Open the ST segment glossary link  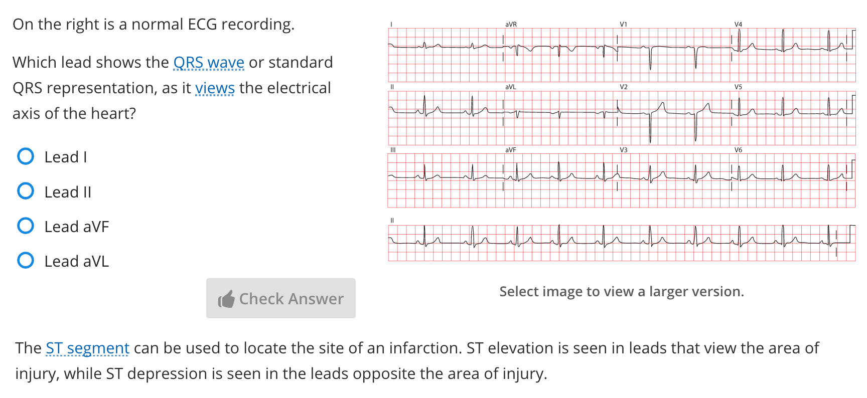[x=87, y=347]
